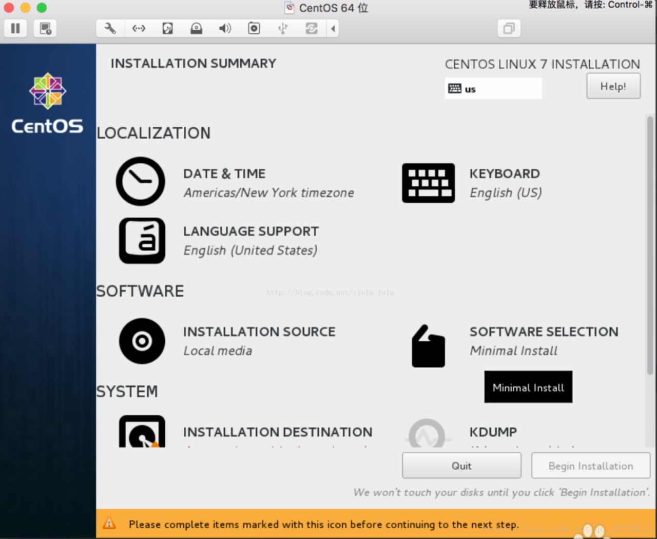657x539 pixels.
Task: Open Installation Source disc icon
Action: (142, 341)
